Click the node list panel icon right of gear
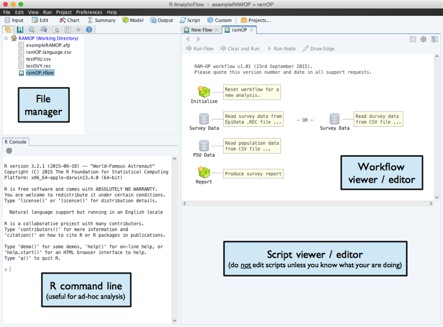443x327 pixels. tap(434, 39)
